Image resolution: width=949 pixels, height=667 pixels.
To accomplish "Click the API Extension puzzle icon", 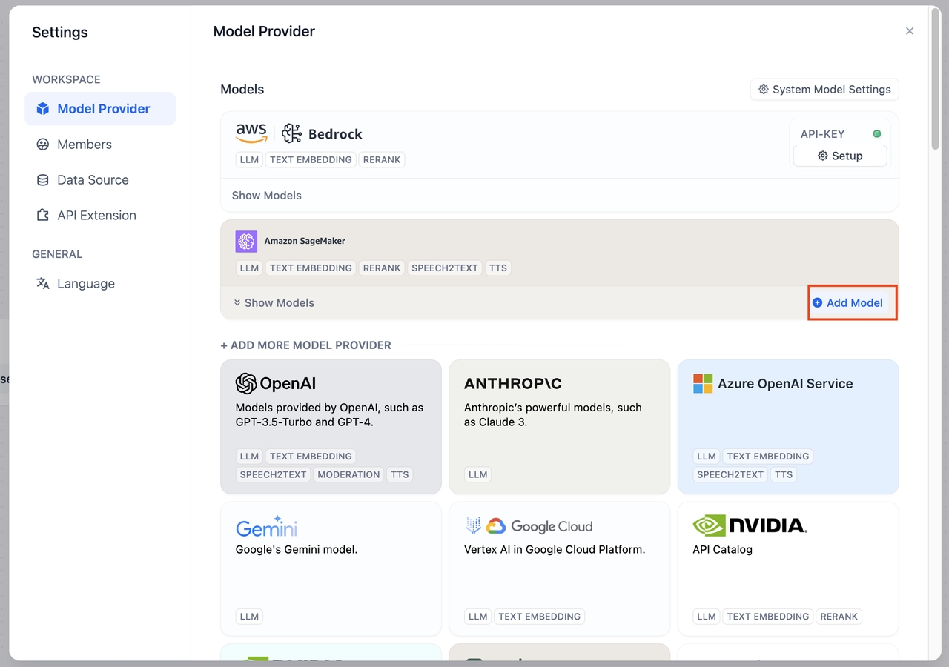I will pos(43,216).
